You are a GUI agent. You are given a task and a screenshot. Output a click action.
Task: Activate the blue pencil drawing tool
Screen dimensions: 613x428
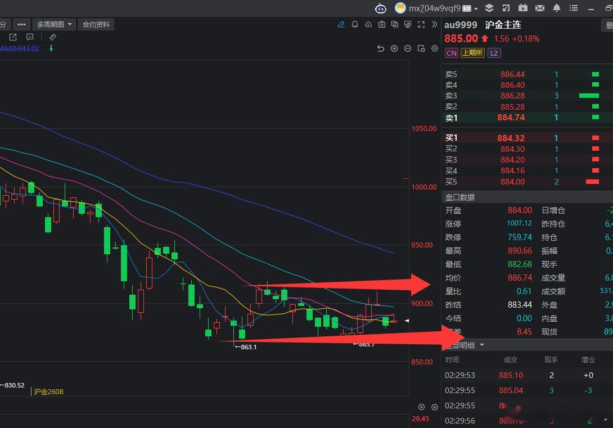pos(341,25)
